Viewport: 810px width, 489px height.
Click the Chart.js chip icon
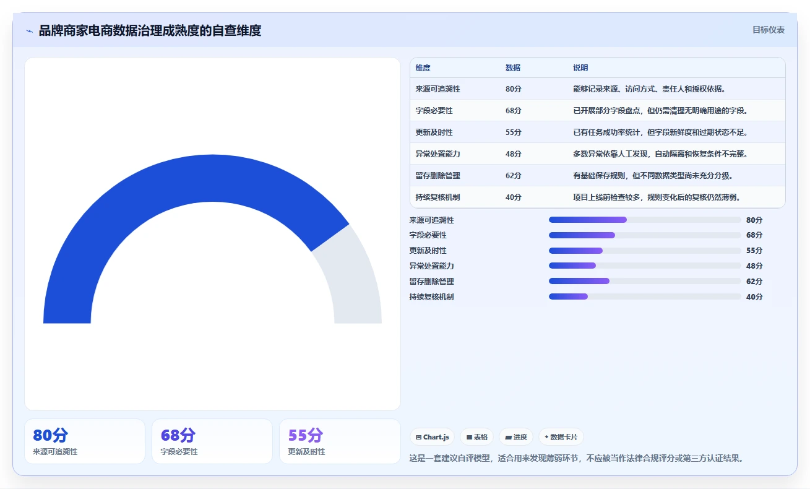point(419,437)
